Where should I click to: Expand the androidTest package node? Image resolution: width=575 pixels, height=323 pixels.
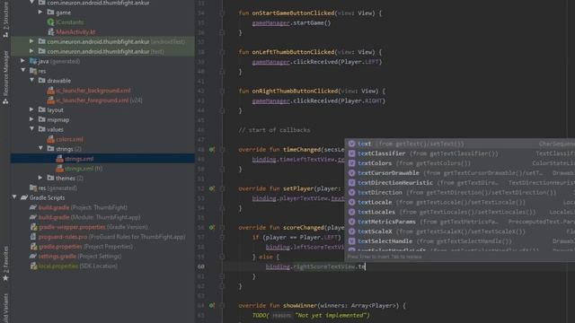pos(32,42)
